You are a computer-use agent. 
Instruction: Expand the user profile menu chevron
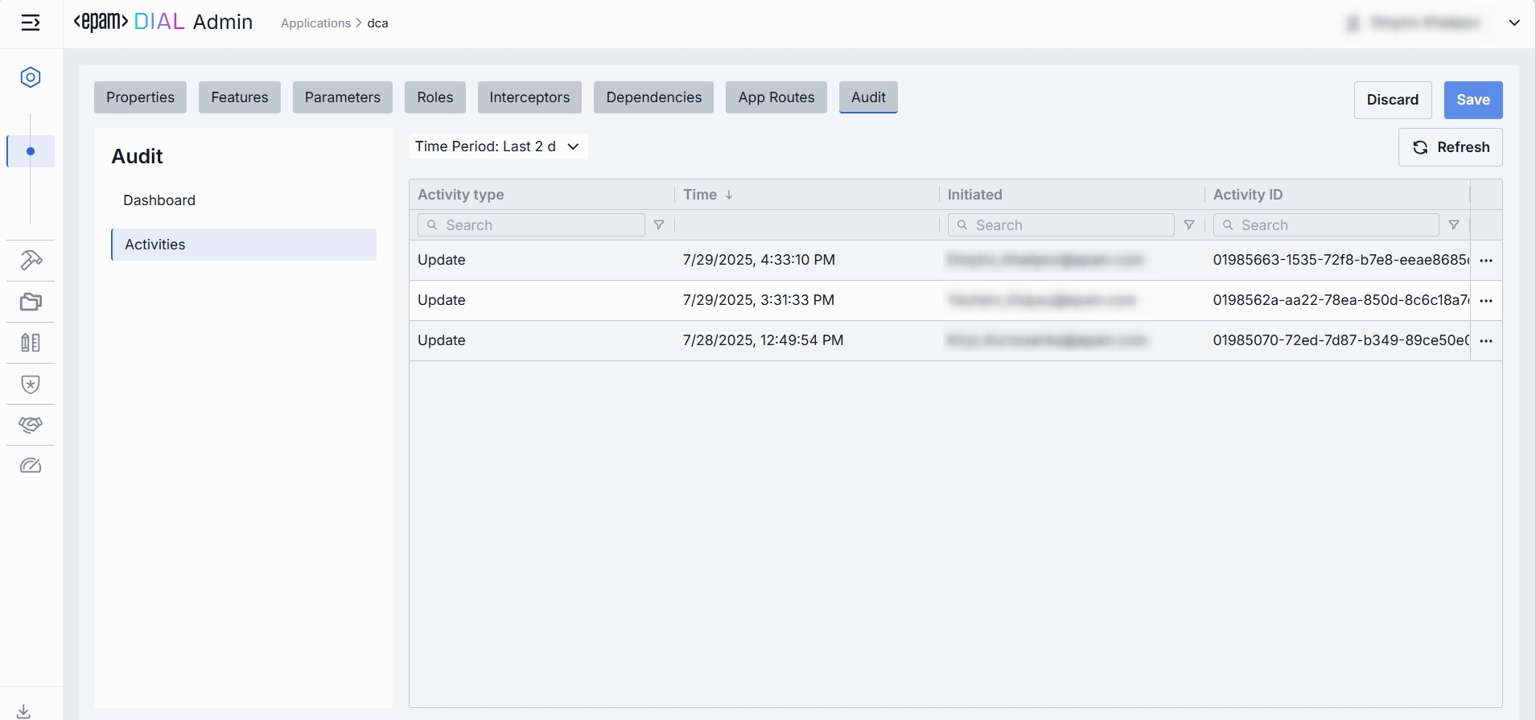(x=1514, y=23)
